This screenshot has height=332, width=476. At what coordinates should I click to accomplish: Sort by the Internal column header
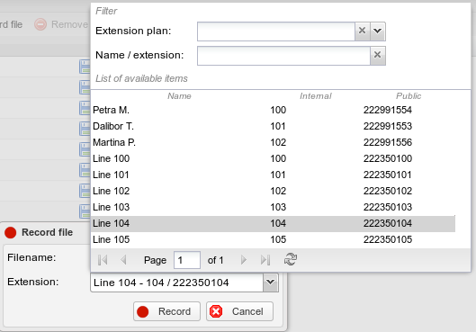pyautogui.click(x=316, y=96)
